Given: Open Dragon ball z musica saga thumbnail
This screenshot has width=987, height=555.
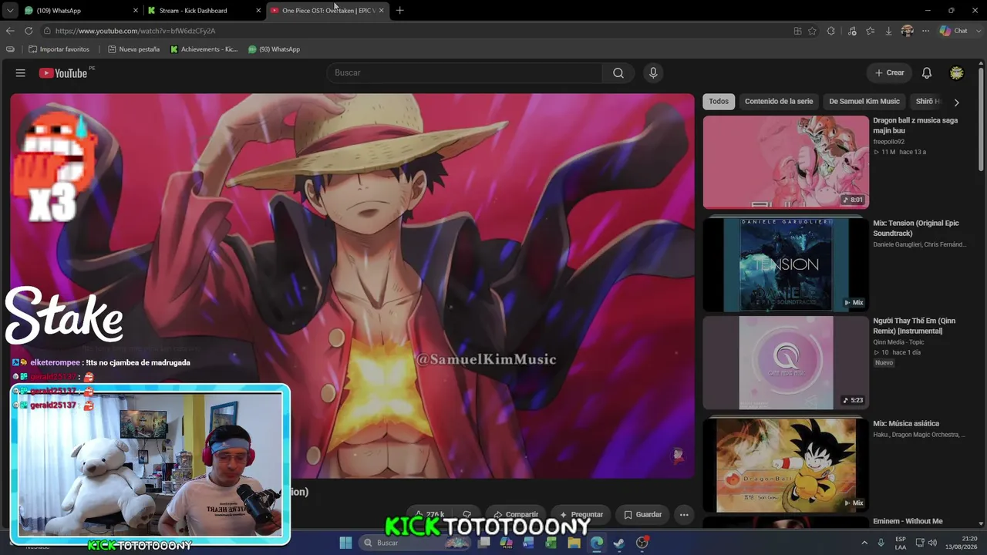Looking at the screenshot, I should click(x=786, y=162).
